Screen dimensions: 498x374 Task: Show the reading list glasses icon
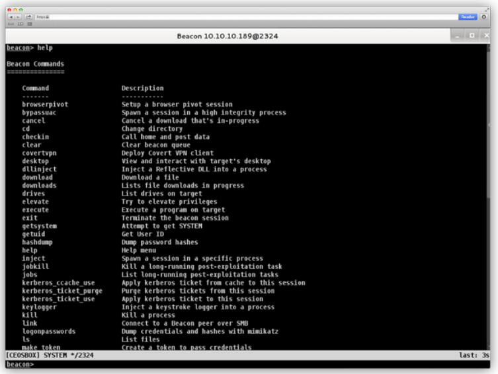point(11,24)
